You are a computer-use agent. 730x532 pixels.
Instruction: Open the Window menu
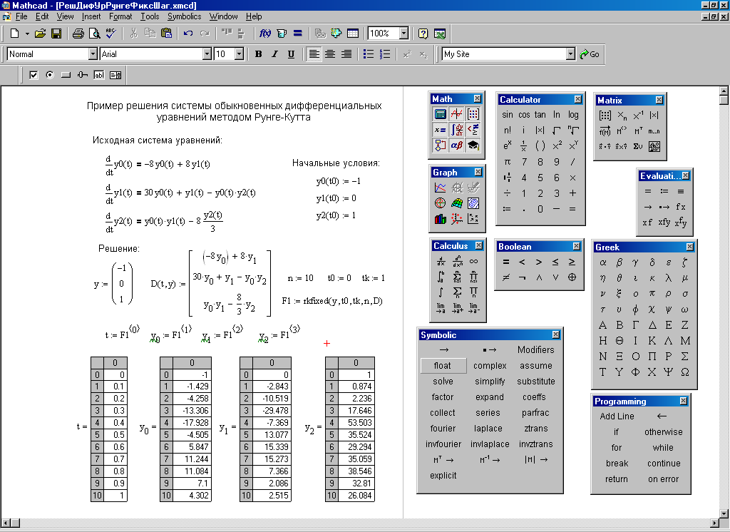(x=223, y=16)
